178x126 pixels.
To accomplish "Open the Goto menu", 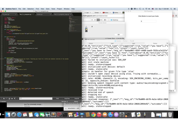I will [48, 9].
